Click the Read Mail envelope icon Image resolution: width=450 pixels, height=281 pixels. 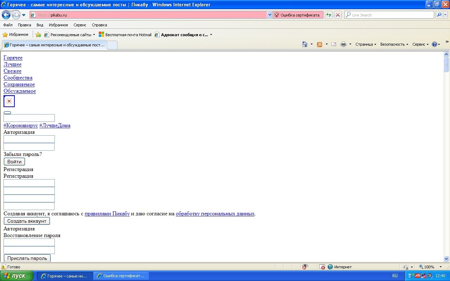[x=334, y=44]
